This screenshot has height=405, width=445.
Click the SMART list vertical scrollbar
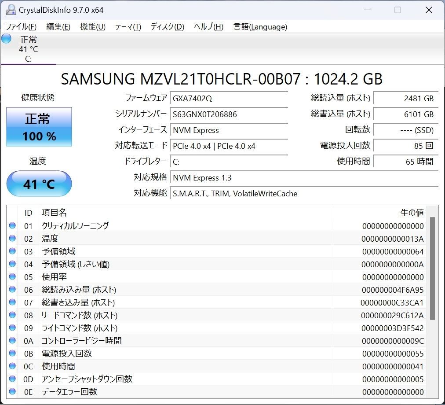tap(432, 269)
